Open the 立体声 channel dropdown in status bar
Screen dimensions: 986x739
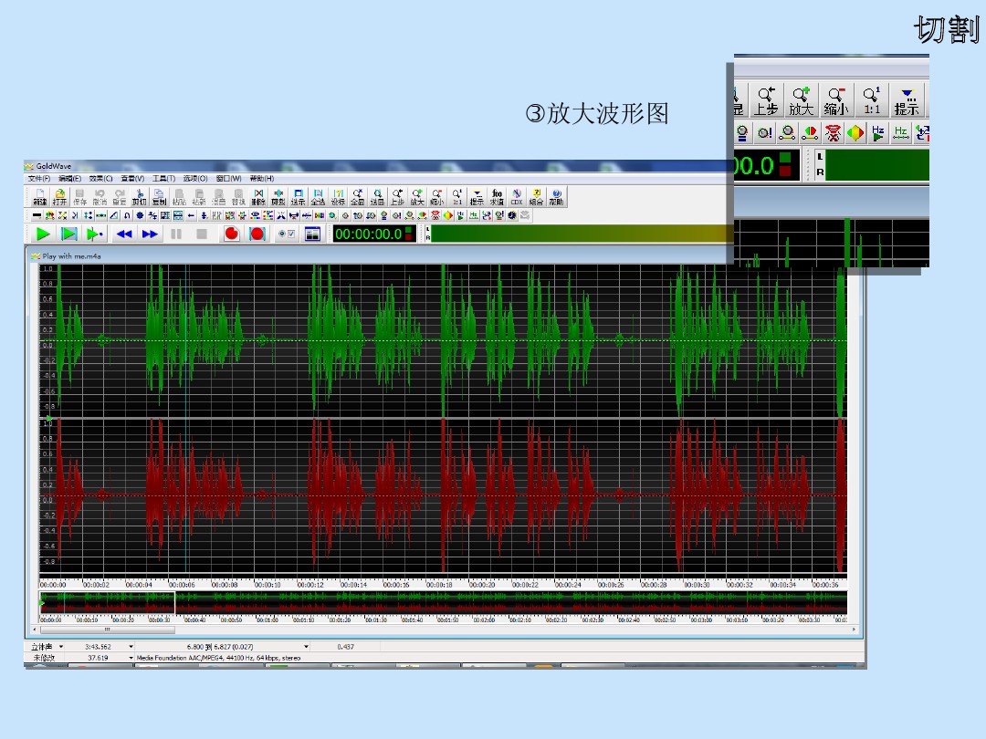coord(61,646)
